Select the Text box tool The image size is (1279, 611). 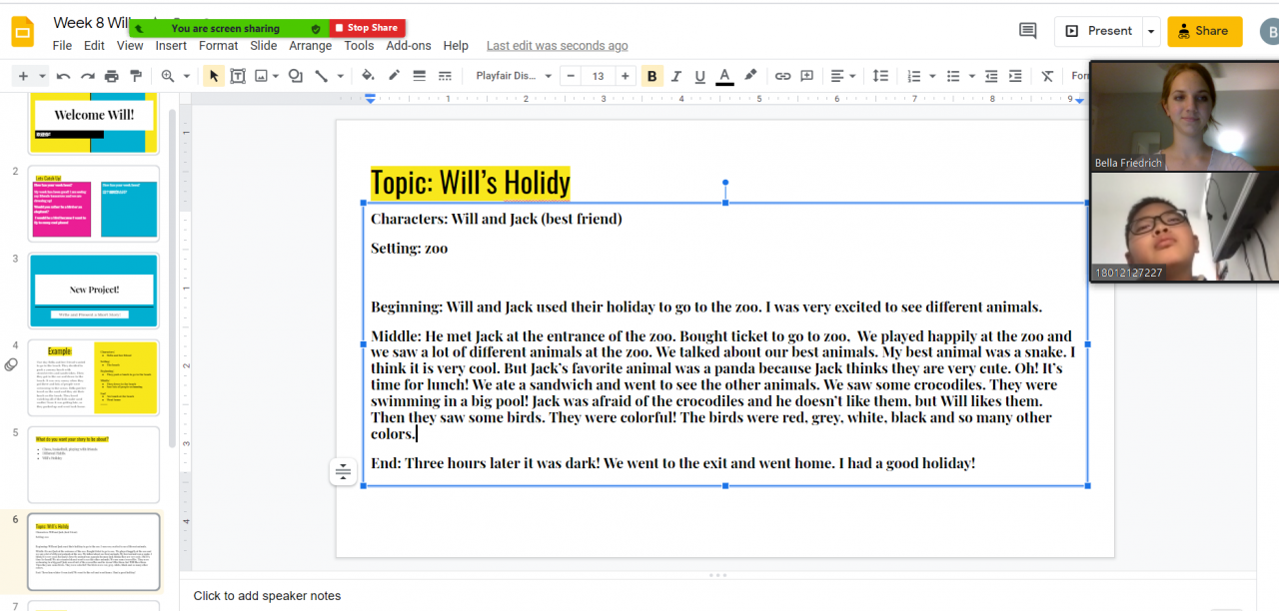[238, 76]
